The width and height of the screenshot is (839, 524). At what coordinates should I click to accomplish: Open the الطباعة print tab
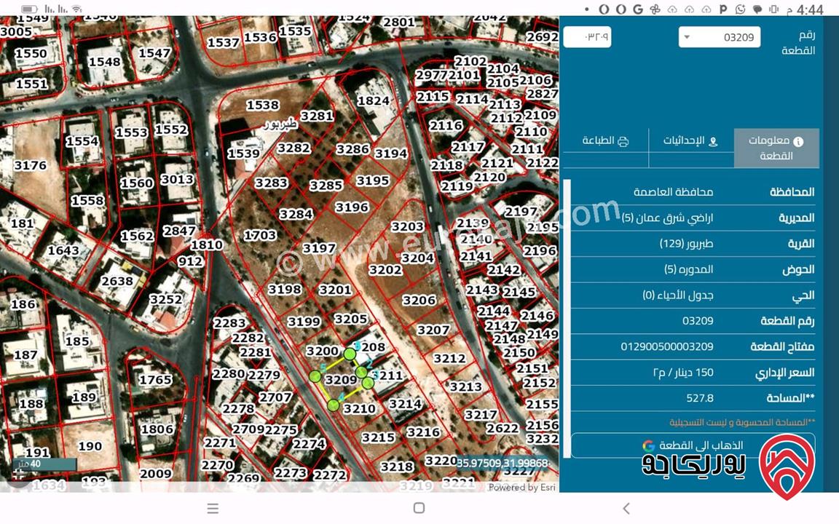coord(604,140)
